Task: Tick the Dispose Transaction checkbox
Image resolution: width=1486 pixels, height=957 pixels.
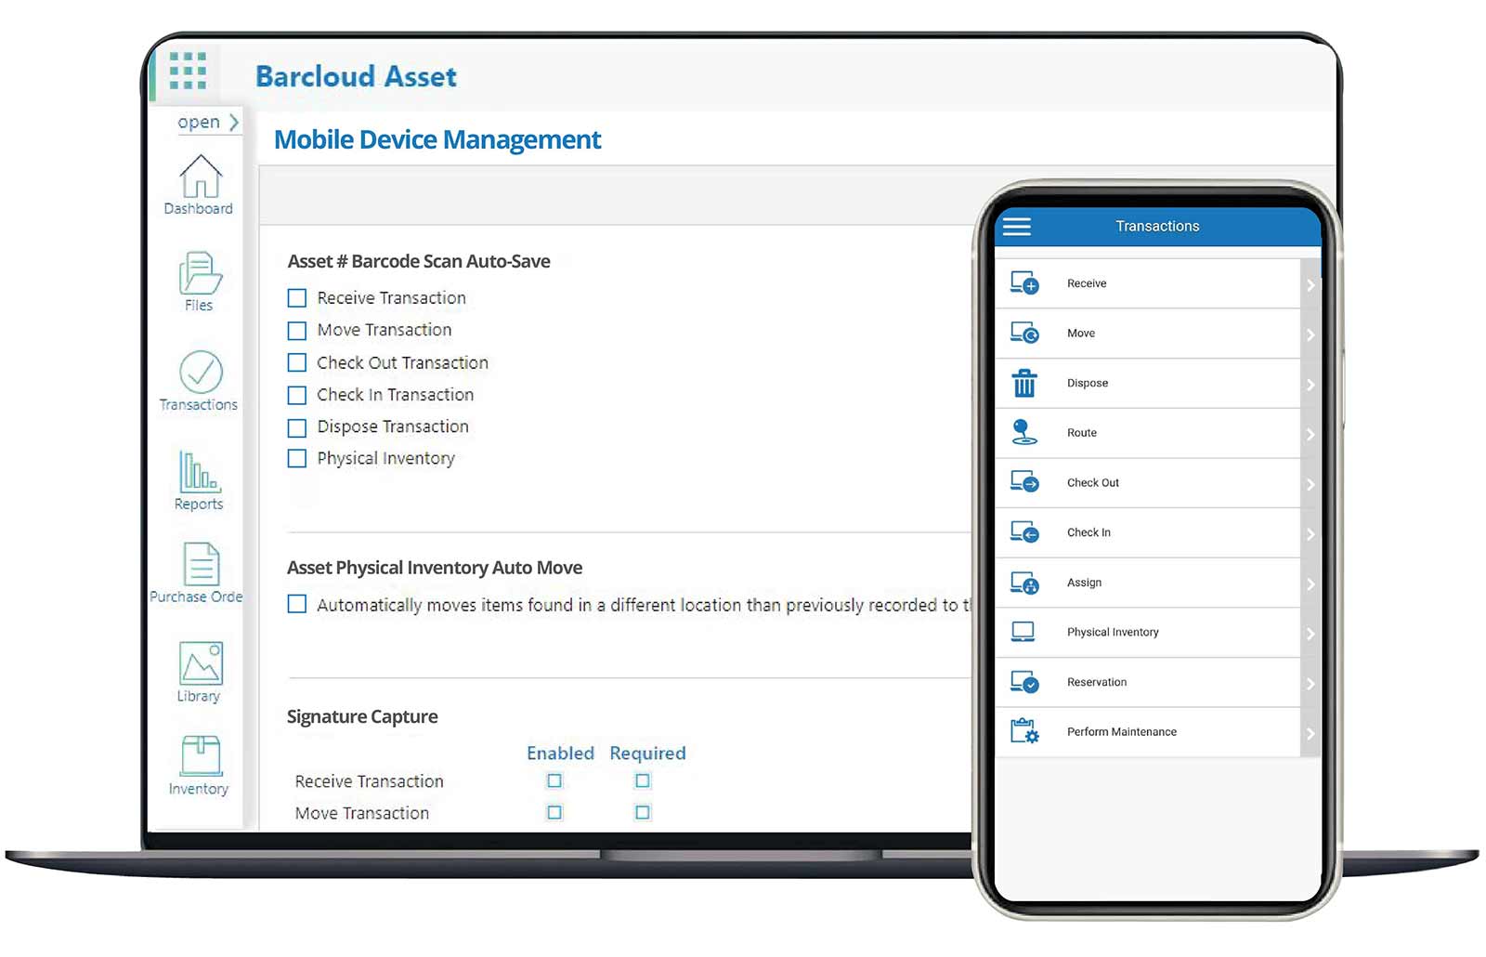Action: tap(297, 427)
